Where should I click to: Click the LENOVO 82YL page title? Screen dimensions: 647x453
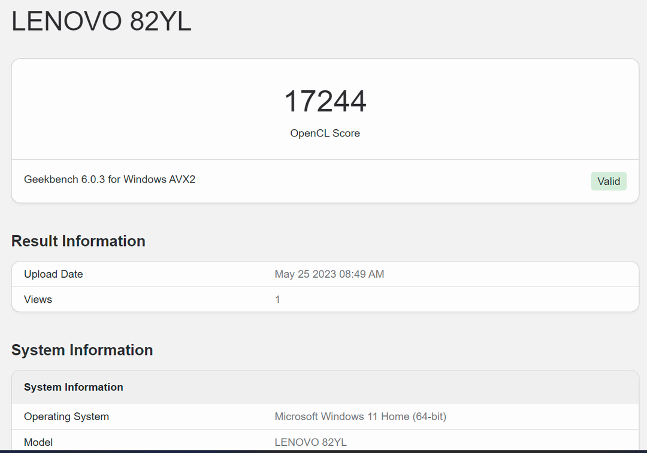point(101,22)
